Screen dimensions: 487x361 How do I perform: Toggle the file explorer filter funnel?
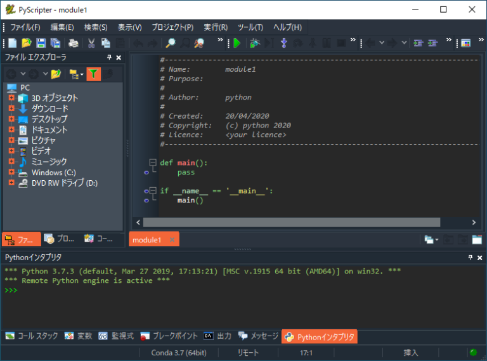click(93, 74)
